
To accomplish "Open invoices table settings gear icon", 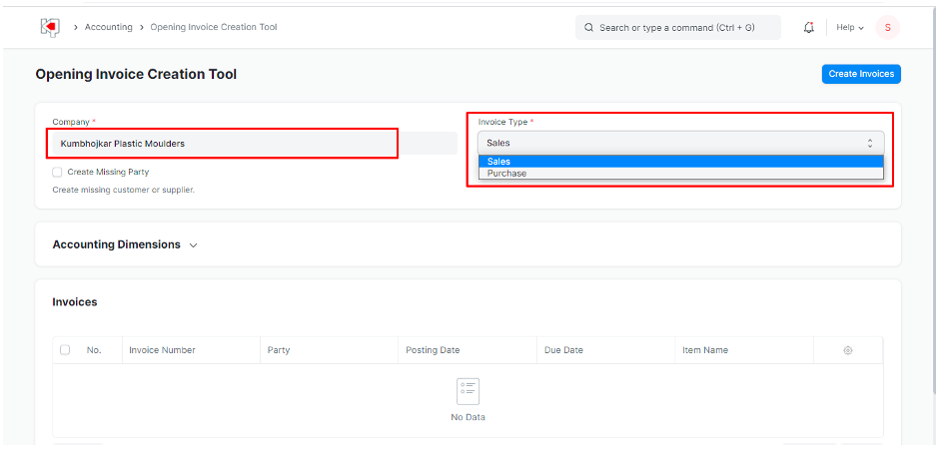I will click(x=848, y=350).
